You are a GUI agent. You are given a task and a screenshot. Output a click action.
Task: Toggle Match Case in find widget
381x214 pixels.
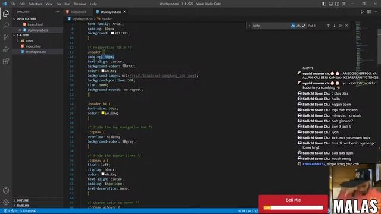[293, 26]
